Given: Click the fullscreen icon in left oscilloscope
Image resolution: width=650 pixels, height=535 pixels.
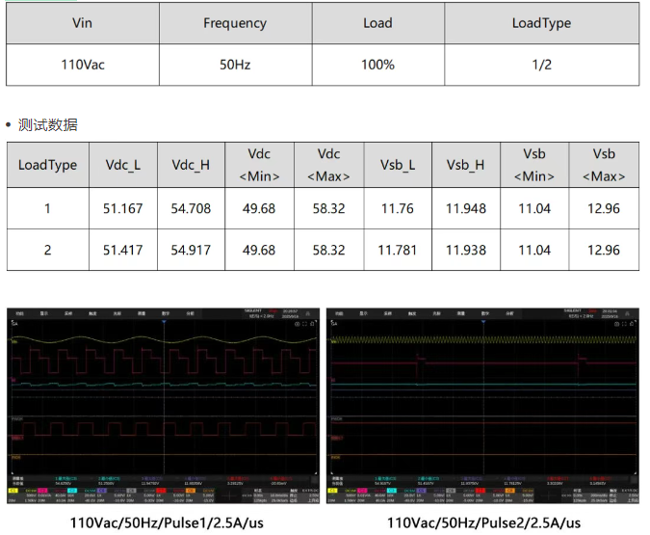Looking at the screenshot, I should coord(302,324).
